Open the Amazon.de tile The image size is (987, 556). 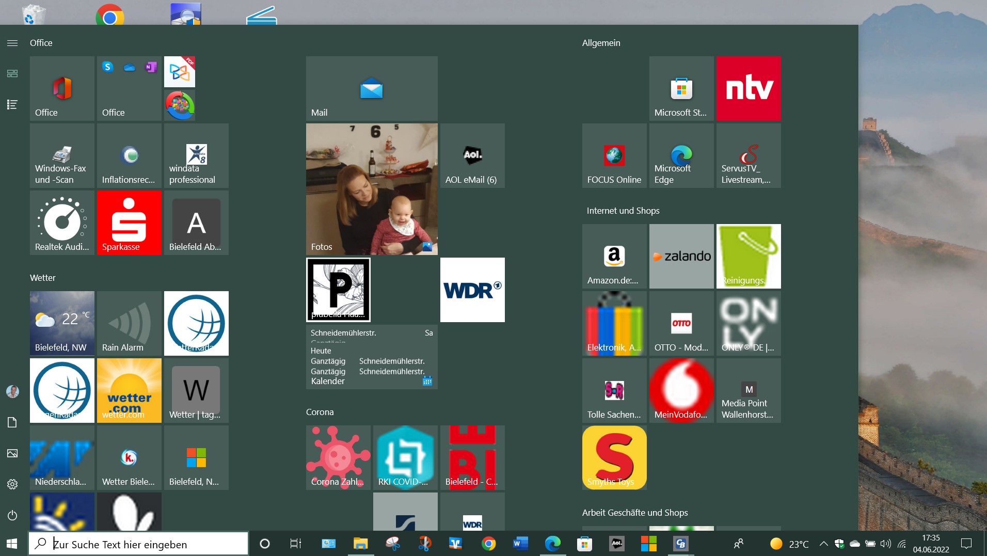pos(614,256)
